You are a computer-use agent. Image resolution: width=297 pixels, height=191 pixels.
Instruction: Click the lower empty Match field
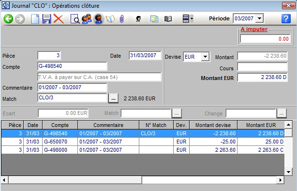[146, 113]
